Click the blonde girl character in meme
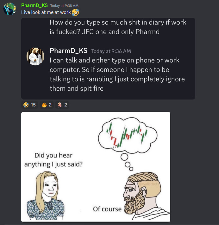Viewport: 219px width, 225px height. point(46,196)
